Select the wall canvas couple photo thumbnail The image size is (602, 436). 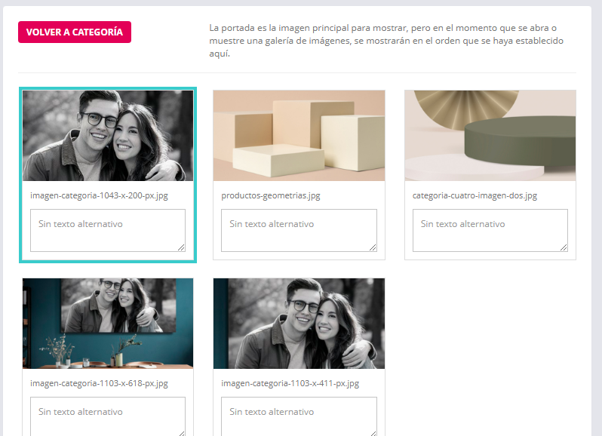108,323
